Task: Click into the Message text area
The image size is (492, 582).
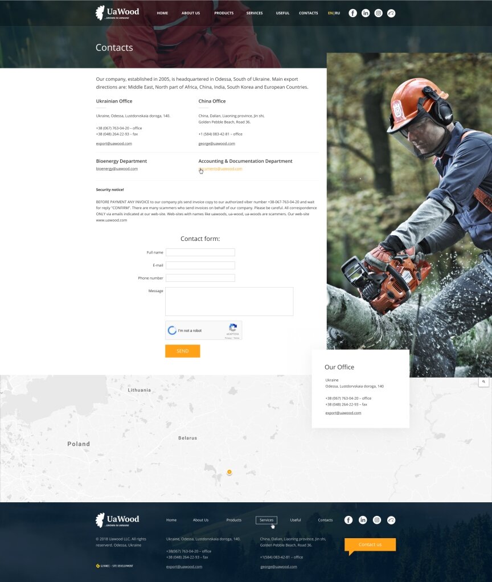Action: [229, 301]
